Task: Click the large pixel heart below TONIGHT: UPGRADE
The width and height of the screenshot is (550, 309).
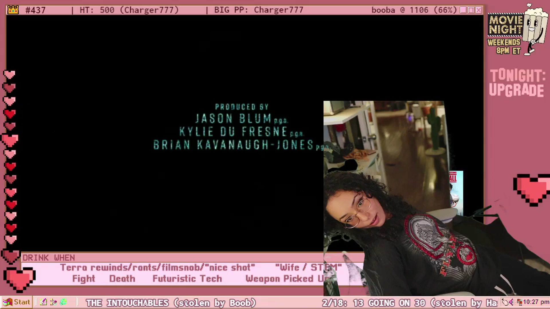Action: pyautogui.click(x=532, y=190)
